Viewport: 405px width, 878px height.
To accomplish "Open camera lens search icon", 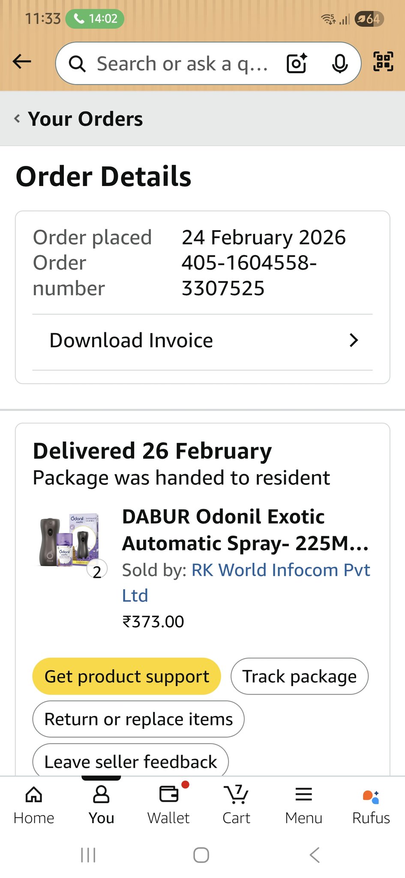I will (297, 63).
